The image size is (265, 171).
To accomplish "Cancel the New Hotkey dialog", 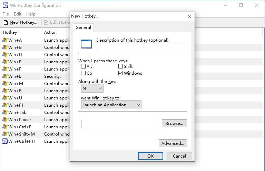I will (x=179, y=156).
